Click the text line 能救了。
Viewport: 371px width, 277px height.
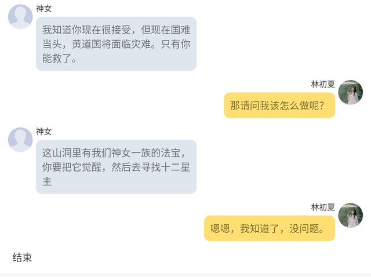(x=60, y=59)
